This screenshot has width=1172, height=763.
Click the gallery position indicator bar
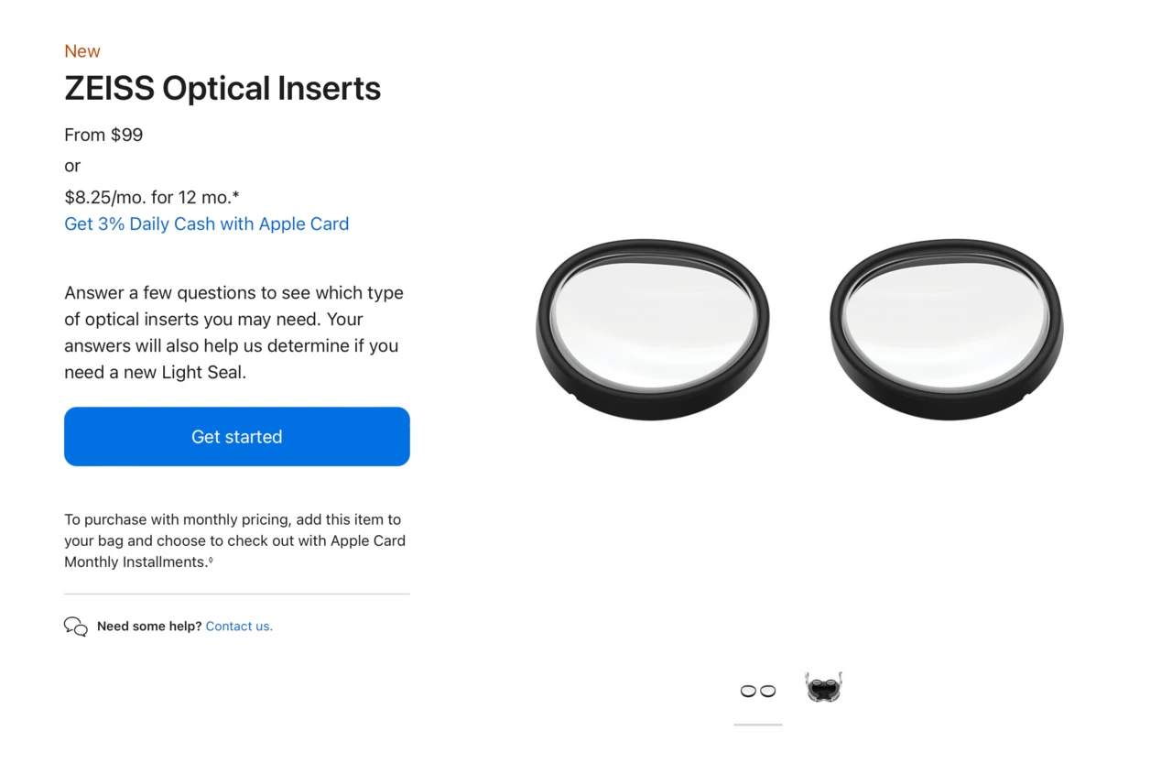757,725
